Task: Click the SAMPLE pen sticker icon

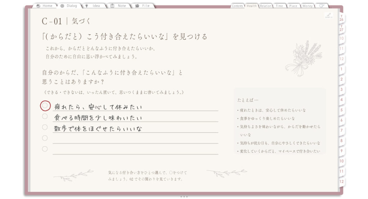Action: tap(328, 16)
